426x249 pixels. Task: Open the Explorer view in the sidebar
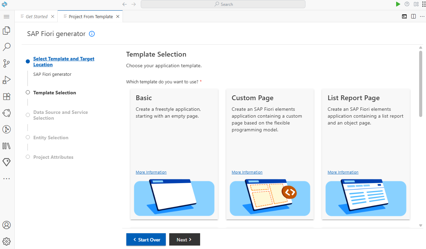pyautogui.click(x=7, y=31)
